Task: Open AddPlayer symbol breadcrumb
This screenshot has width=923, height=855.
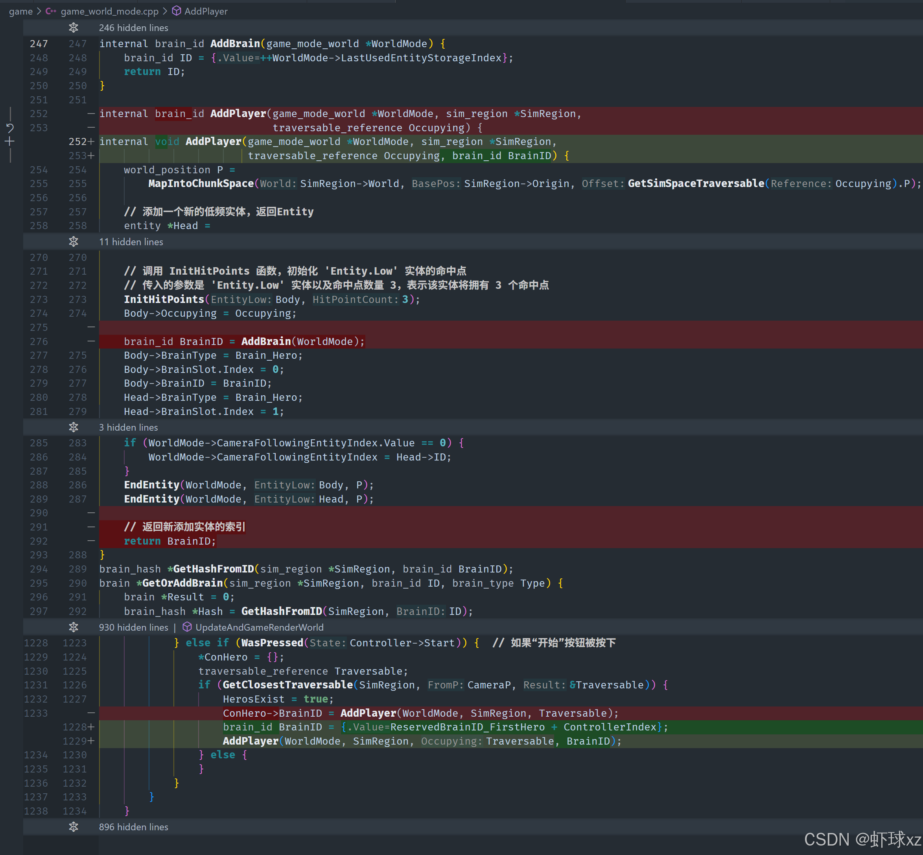Action: click(x=206, y=11)
